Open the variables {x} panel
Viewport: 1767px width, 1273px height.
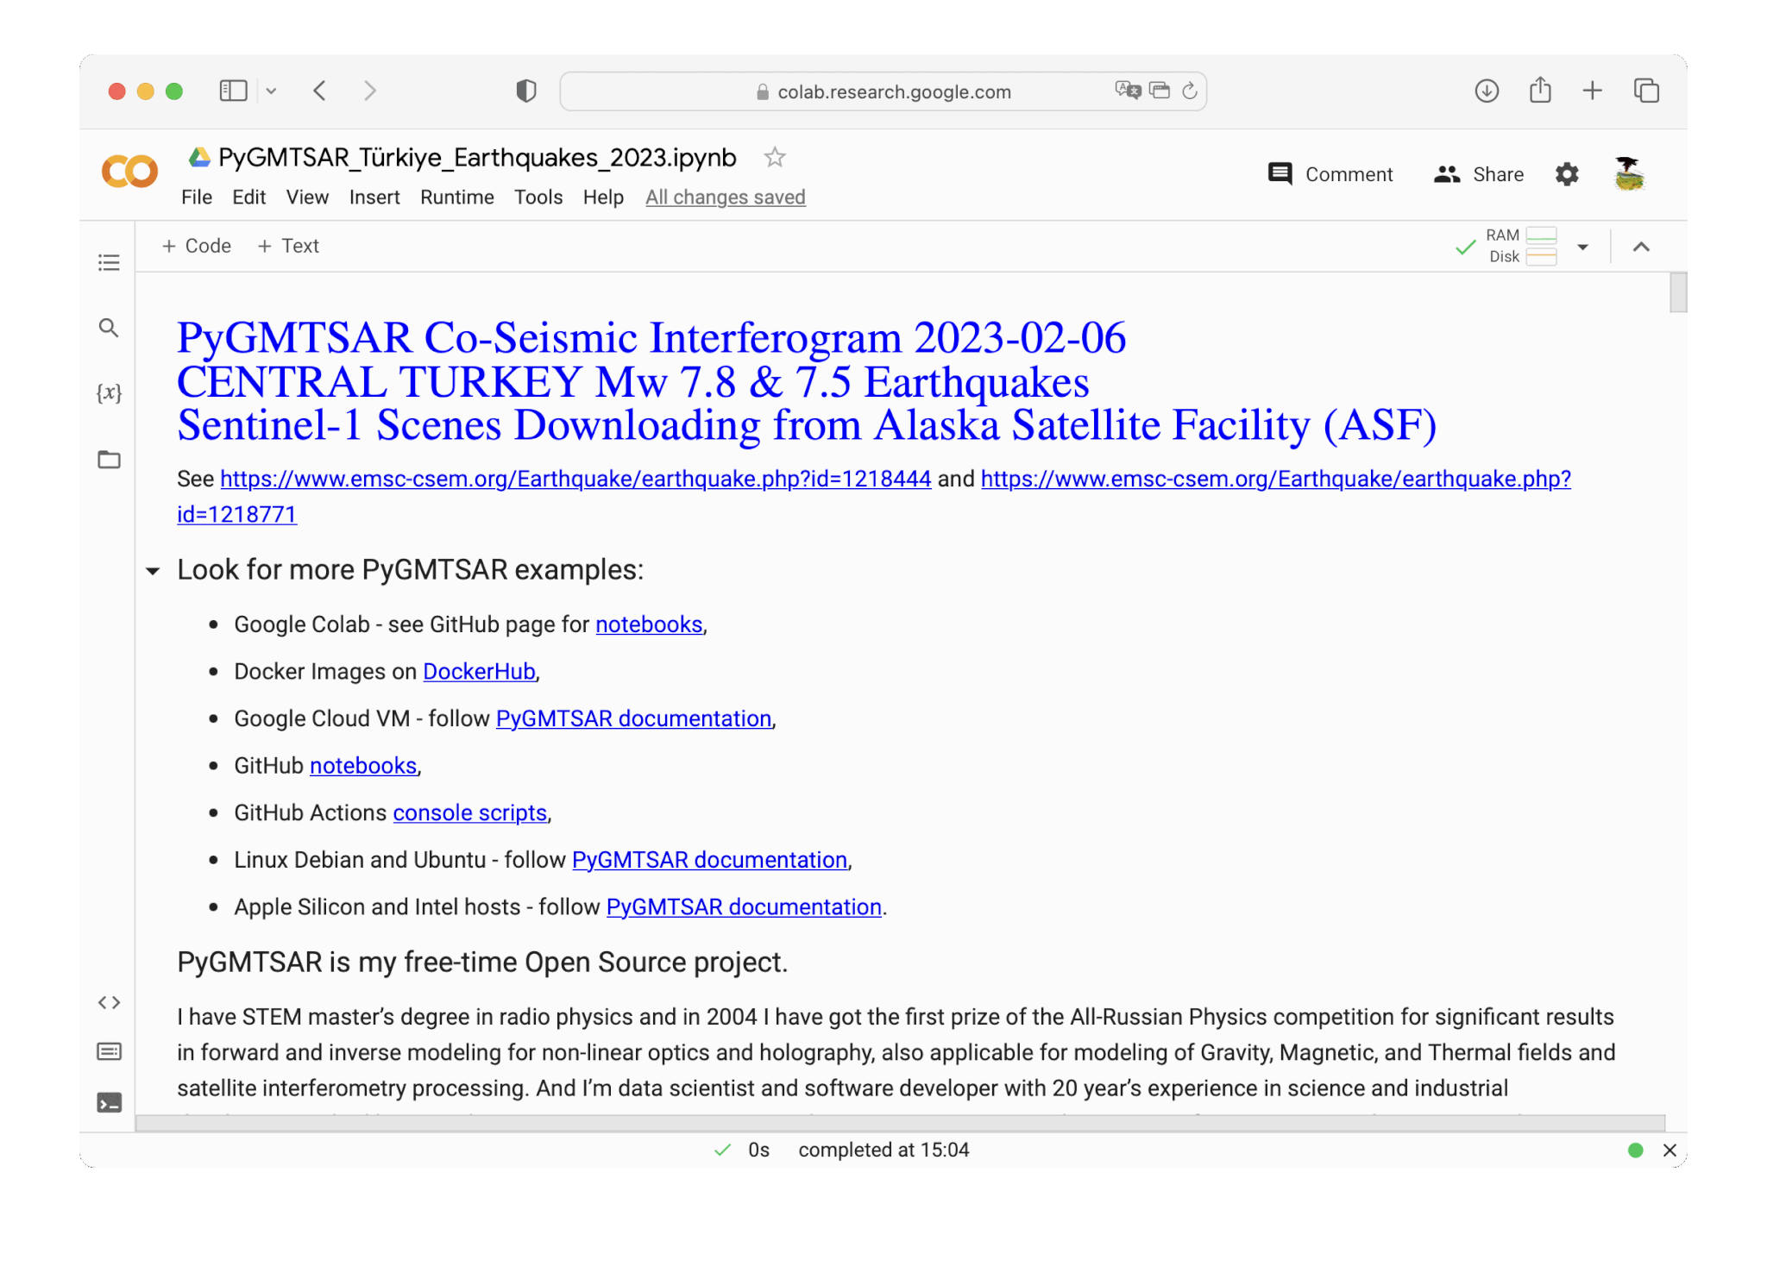click(109, 393)
